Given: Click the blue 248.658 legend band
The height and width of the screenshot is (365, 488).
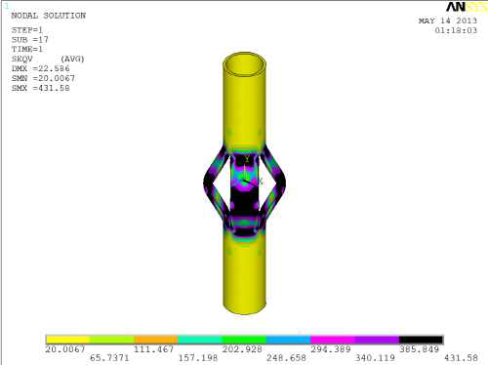Looking at the screenshot, I should pyautogui.click(x=289, y=340).
